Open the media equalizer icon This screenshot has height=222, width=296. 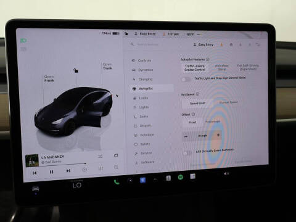[x=101, y=168]
